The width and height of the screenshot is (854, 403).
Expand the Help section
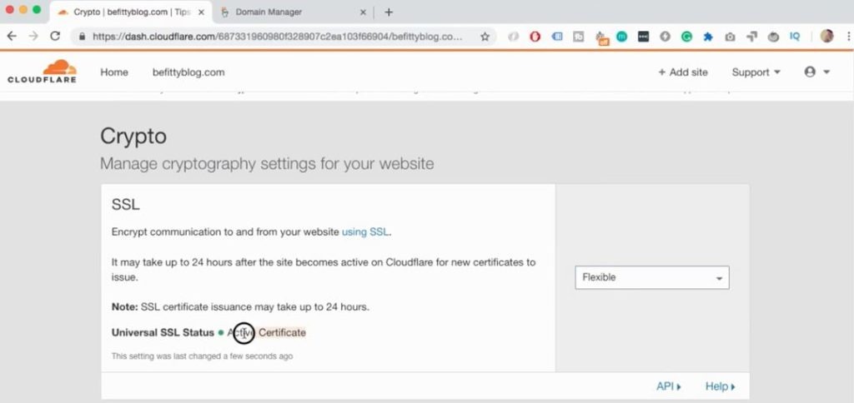(720, 386)
